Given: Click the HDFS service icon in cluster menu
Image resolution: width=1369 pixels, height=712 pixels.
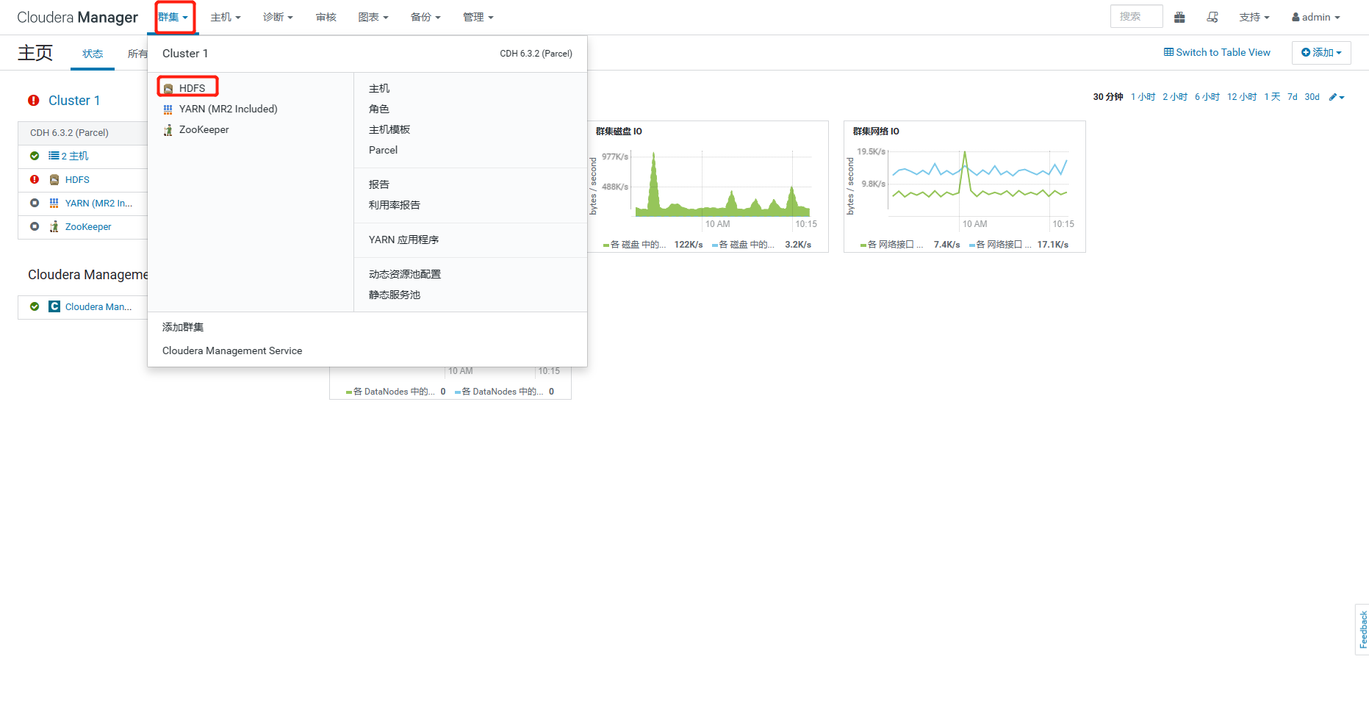Looking at the screenshot, I should click(168, 89).
